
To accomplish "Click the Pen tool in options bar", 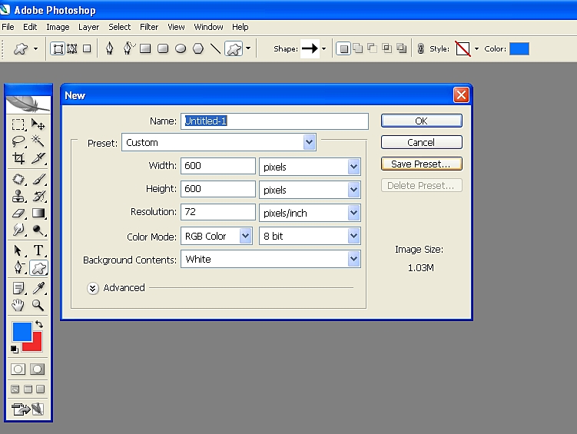I will 109,48.
